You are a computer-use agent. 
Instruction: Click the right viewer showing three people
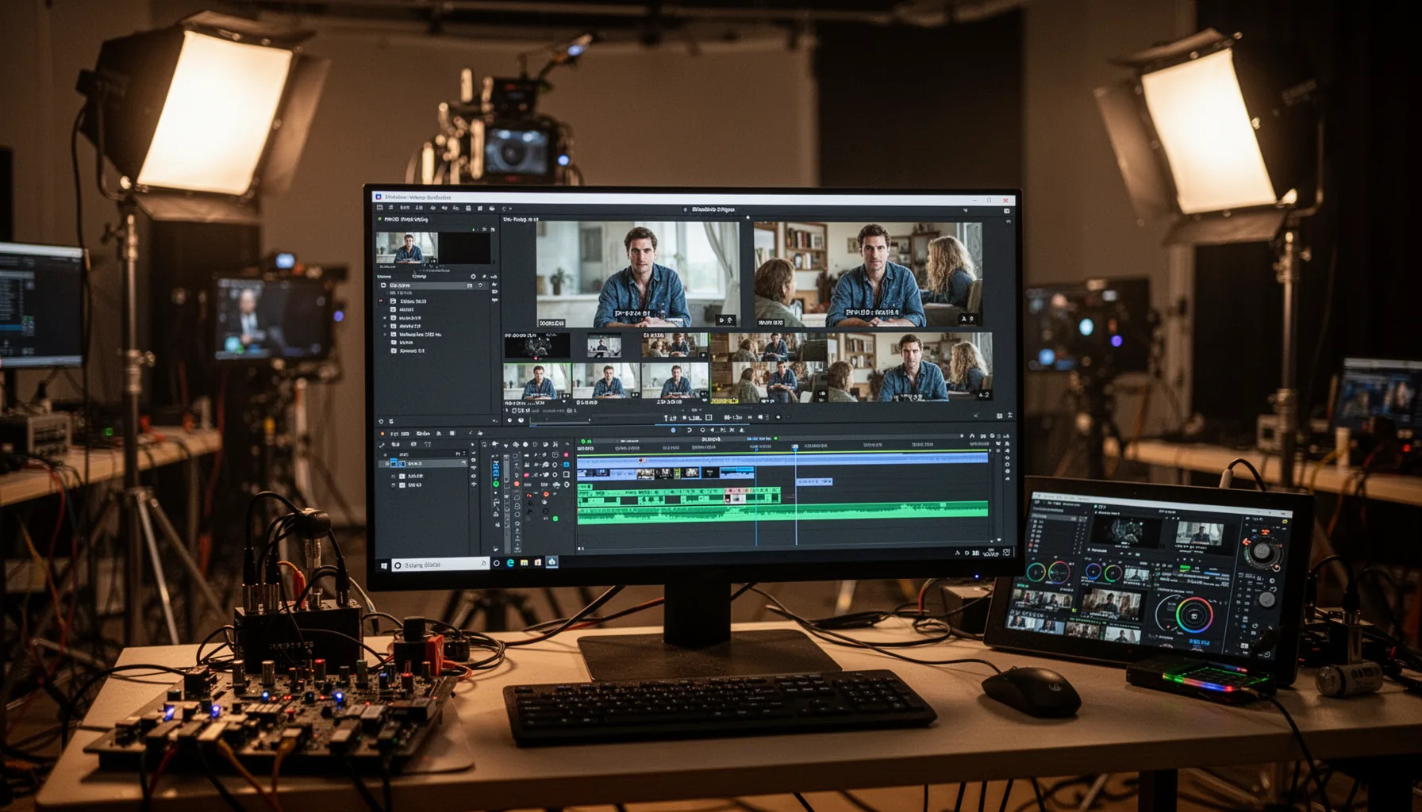pos(868,274)
